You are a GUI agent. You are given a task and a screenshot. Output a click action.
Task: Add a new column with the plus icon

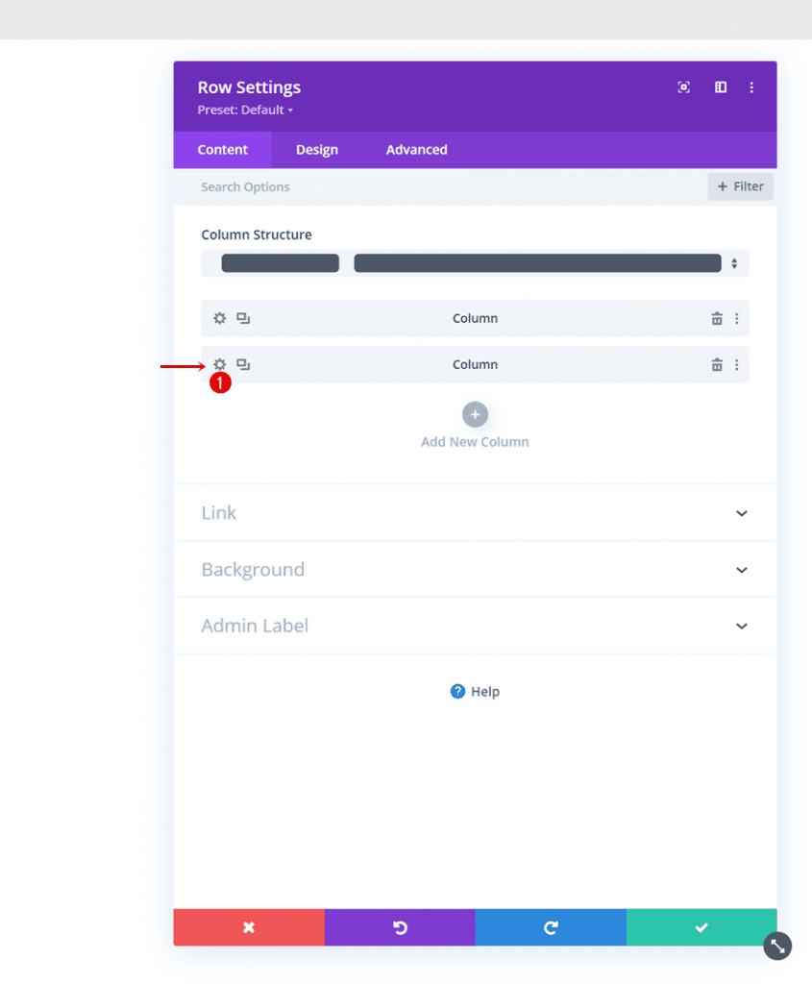point(475,414)
